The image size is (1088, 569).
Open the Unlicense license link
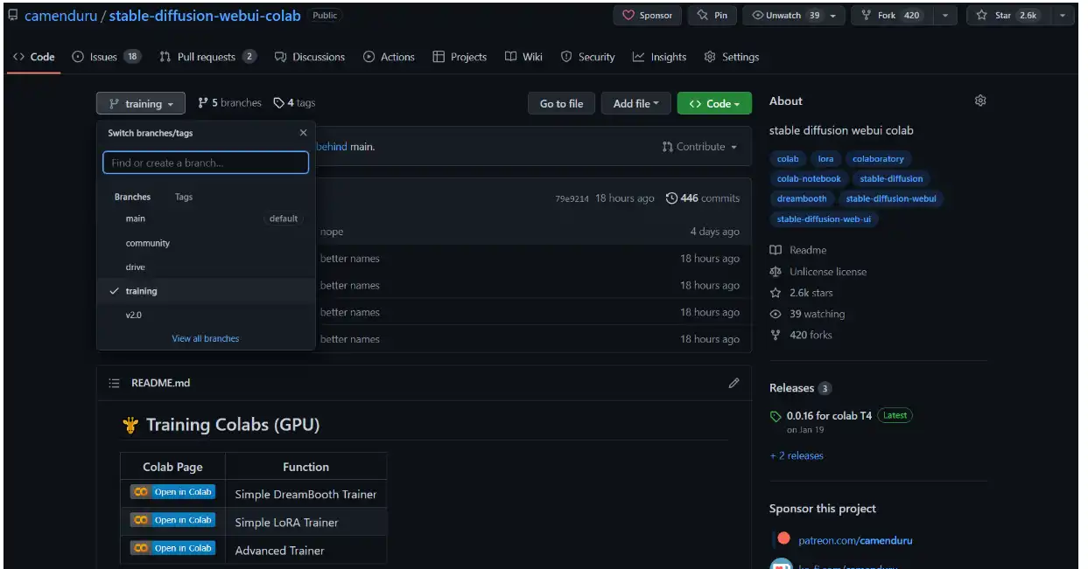click(x=818, y=272)
